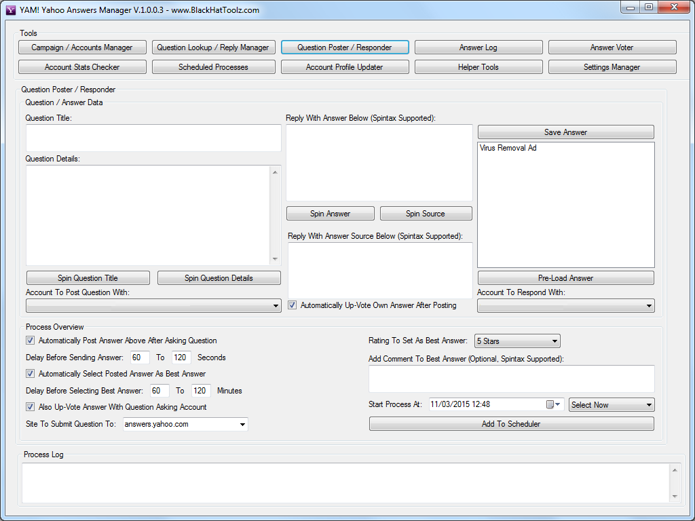Open the calendar picker icon in Start Process At
Viewport: 695px width, 521px height.
pos(552,404)
